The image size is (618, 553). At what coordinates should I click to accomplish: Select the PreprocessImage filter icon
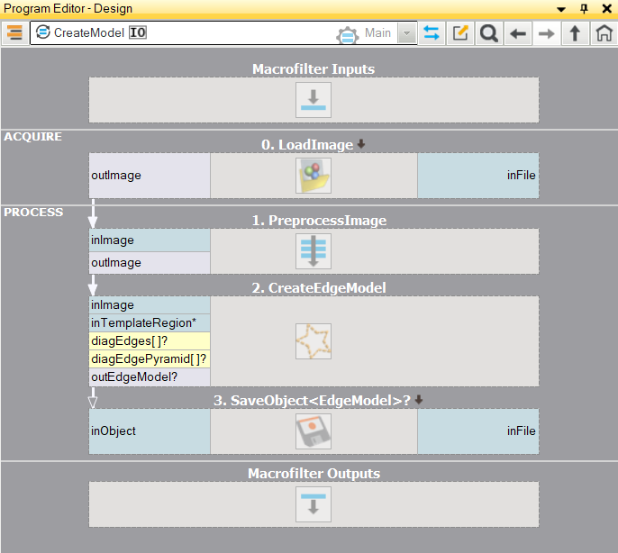[x=314, y=251]
